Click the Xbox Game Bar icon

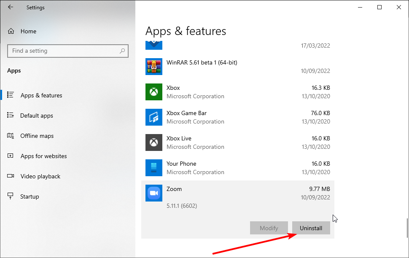[x=153, y=117]
